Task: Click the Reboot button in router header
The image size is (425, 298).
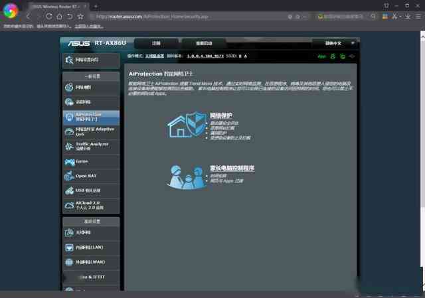Action: tap(204, 43)
